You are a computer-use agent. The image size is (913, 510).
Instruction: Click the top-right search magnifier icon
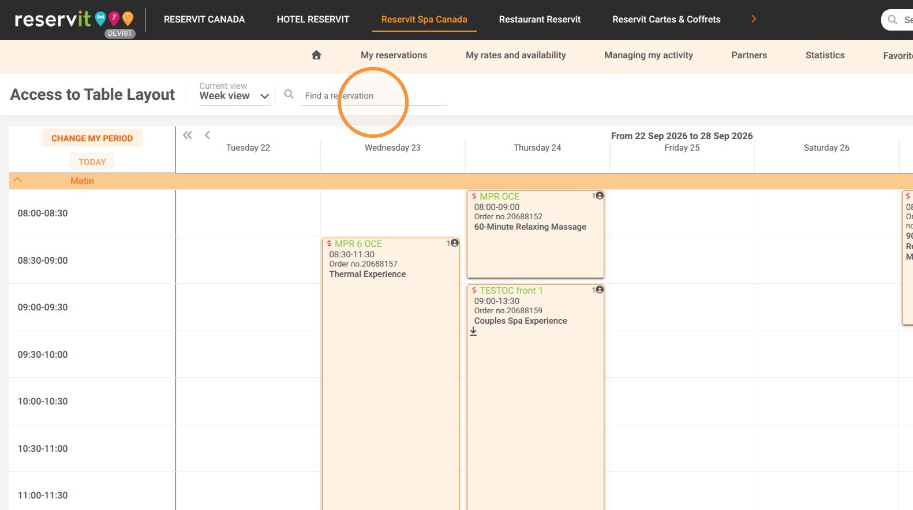[x=893, y=20]
